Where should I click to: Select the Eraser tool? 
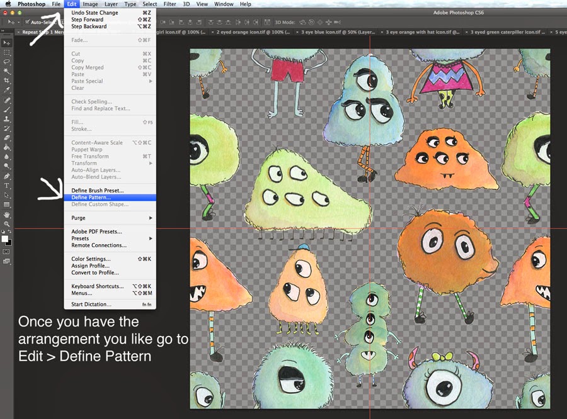tap(6, 137)
